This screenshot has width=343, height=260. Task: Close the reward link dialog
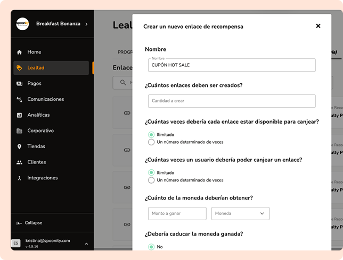pyautogui.click(x=318, y=26)
